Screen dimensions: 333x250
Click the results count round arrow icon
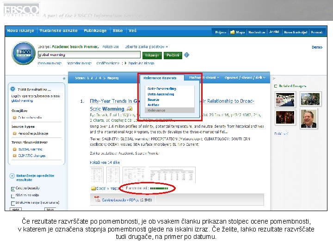coord(13,89)
